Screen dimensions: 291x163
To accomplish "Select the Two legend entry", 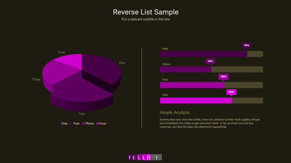I will [x=75, y=124].
